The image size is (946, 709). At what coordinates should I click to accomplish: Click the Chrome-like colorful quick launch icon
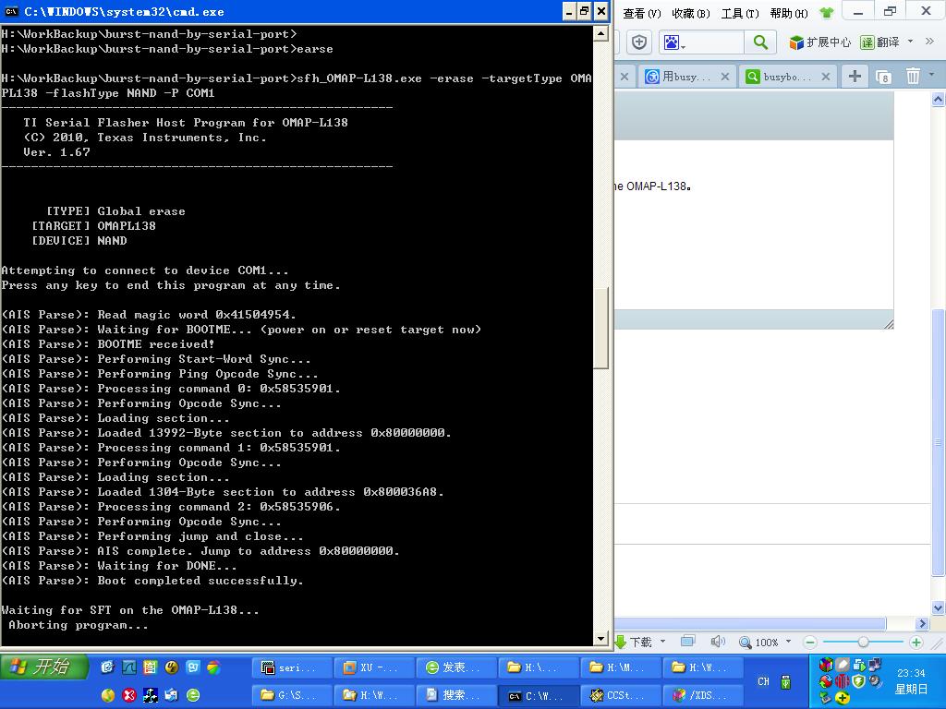click(x=213, y=667)
